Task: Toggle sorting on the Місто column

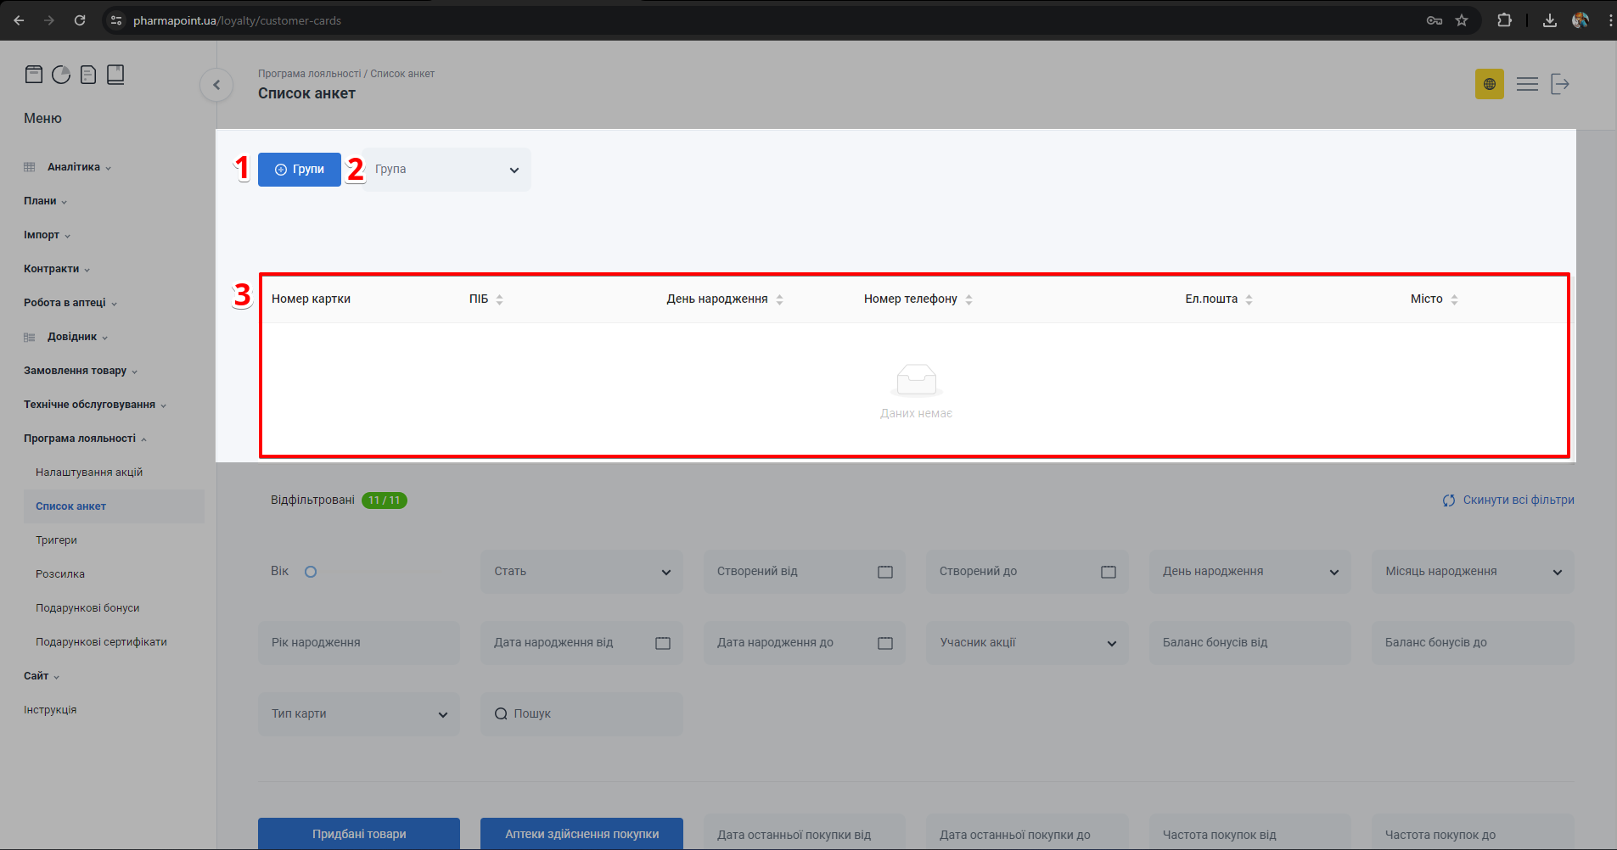Action: pyautogui.click(x=1454, y=299)
